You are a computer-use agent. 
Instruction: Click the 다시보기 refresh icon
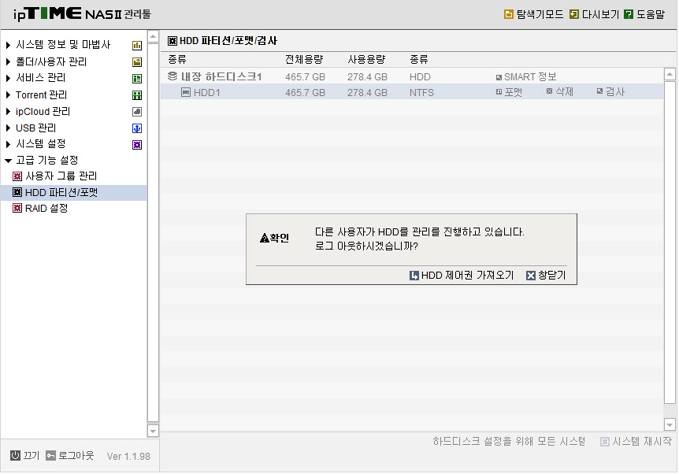574,14
